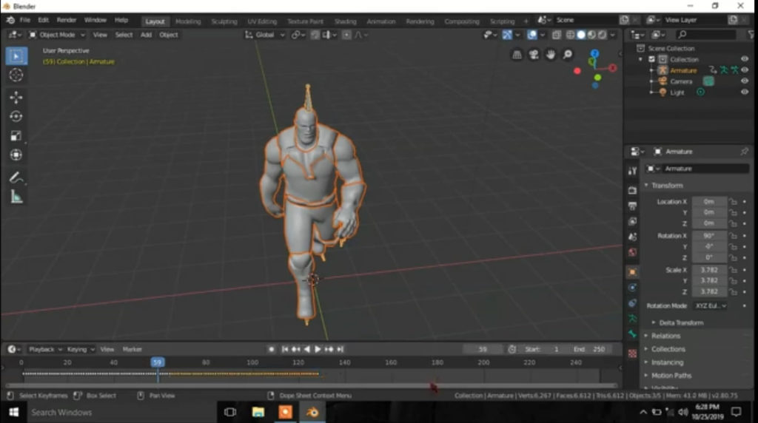Hide the Camera in the outliner
758x423 pixels.
tap(745, 81)
